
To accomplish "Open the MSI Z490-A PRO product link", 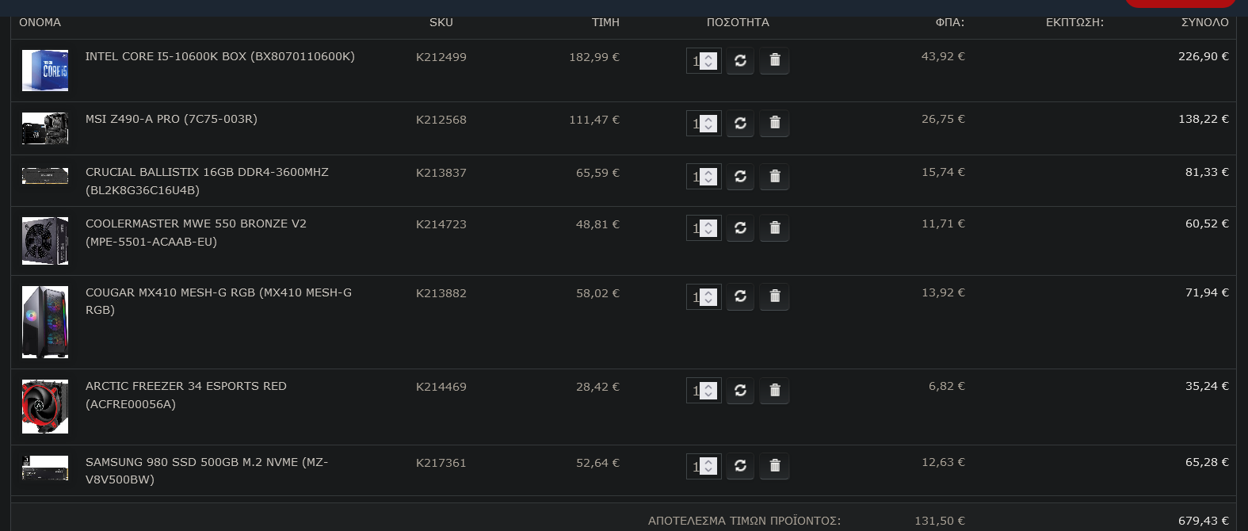I will [171, 119].
